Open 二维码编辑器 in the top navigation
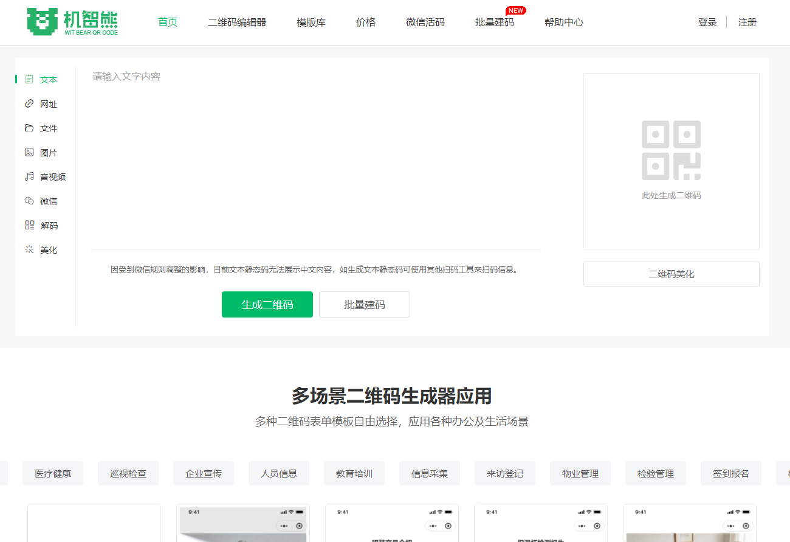The width and height of the screenshot is (790, 542). point(237,23)
